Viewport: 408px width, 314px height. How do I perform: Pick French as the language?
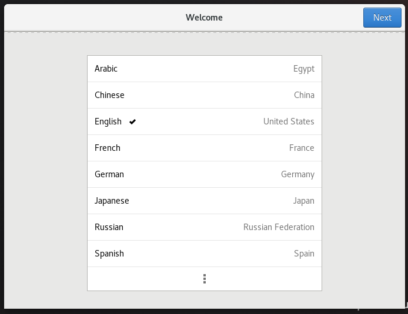[x=205, y=148]
